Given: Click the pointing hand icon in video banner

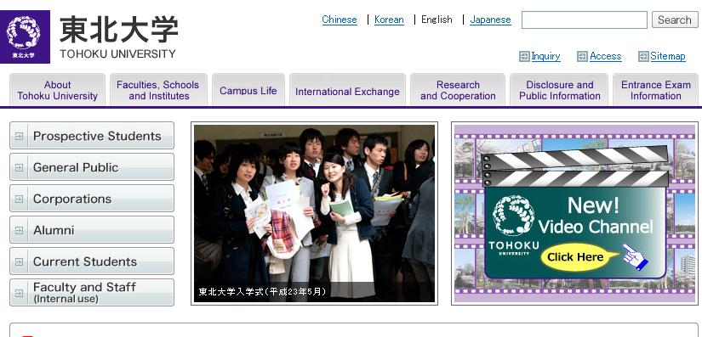Looking at the screenshot, I should click(x=635, y=256).
